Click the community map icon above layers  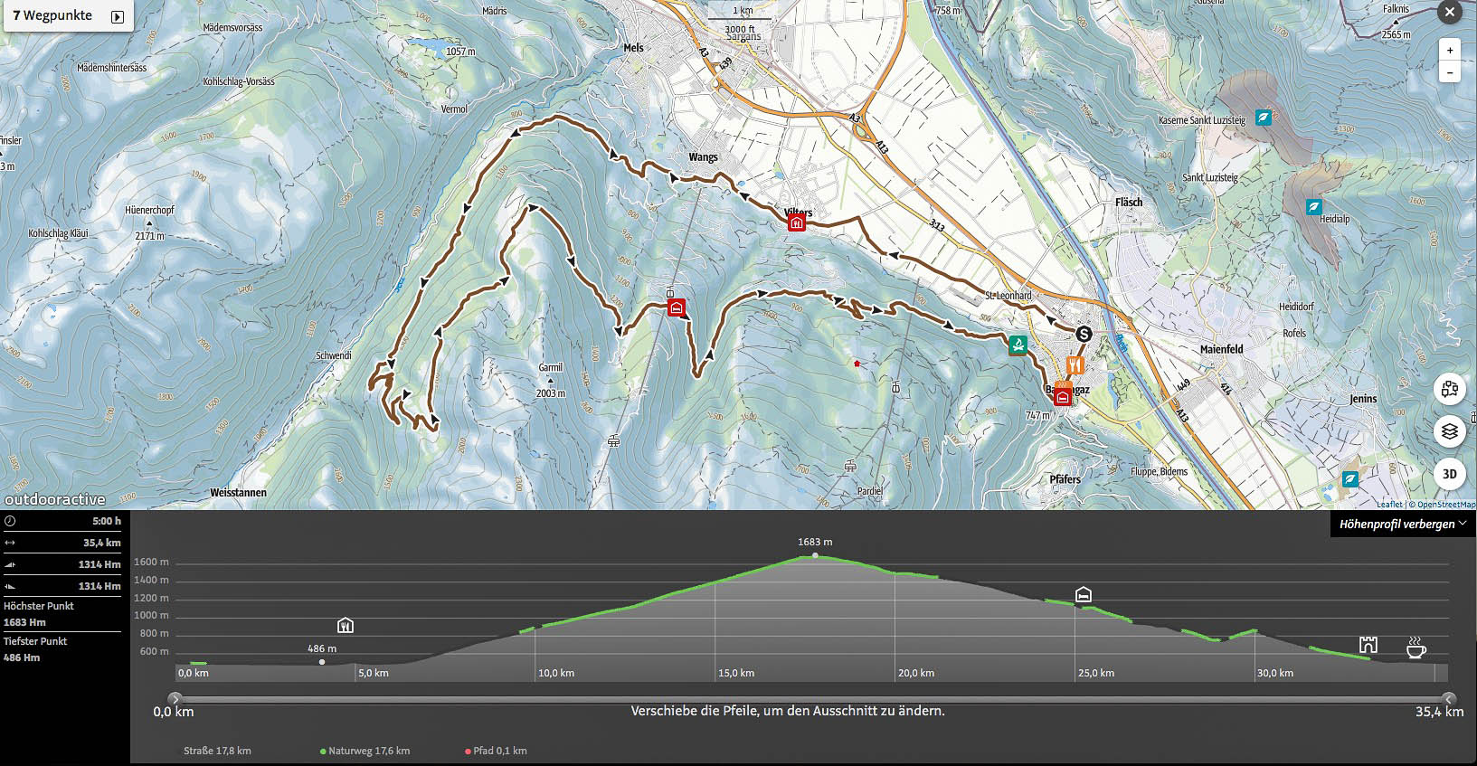1449,390
